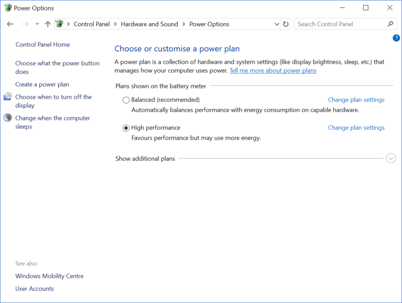Open the blue help question mark
The height and width of the screenshot is (303, 402).
pyautogui.click(x=396, y=38)
